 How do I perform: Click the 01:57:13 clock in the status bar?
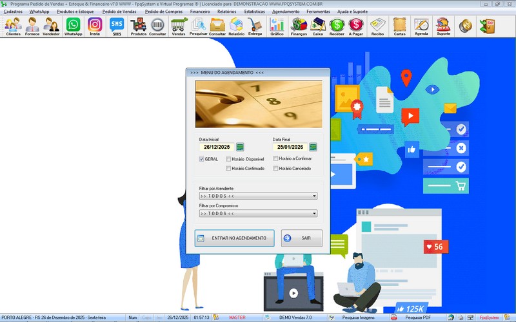tap(201, 317)
